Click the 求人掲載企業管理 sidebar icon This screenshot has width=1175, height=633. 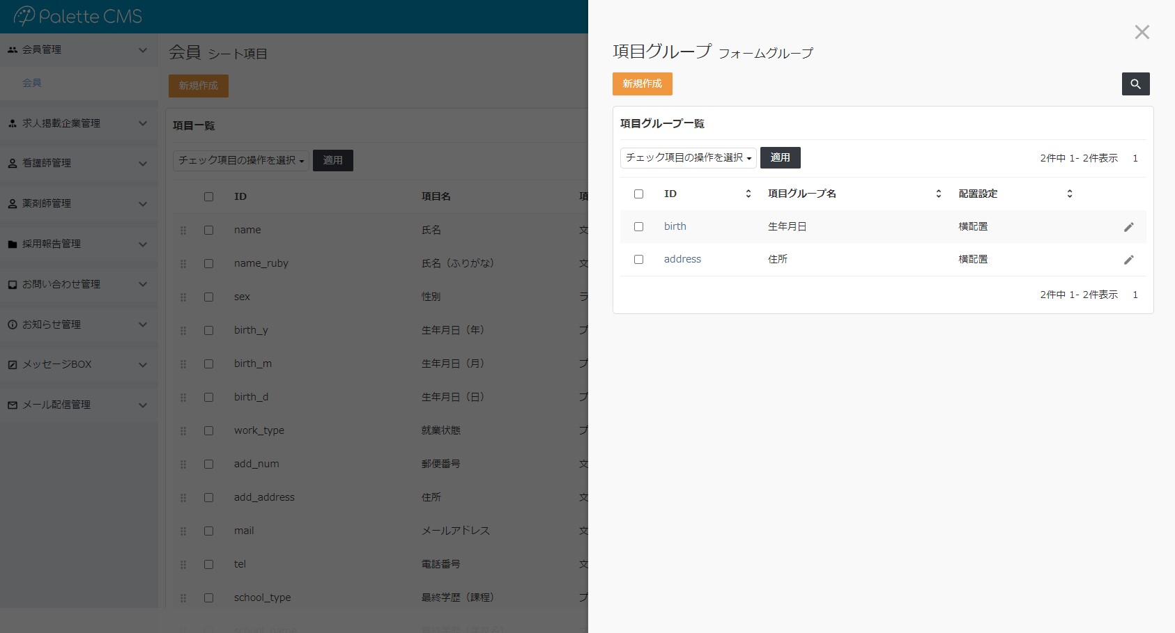point(13,123)
